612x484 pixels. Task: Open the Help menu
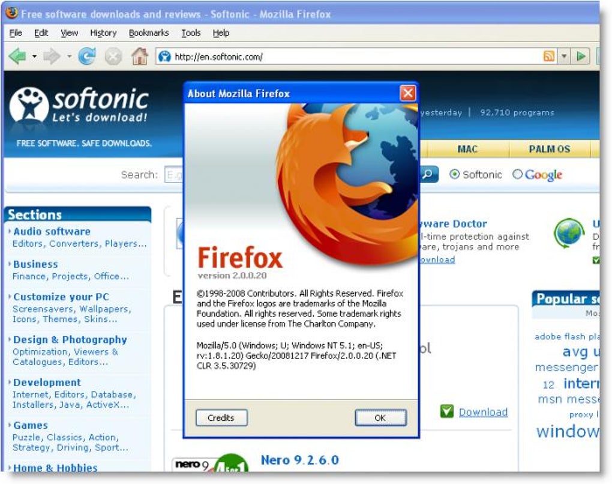click(x=221, y=33)
